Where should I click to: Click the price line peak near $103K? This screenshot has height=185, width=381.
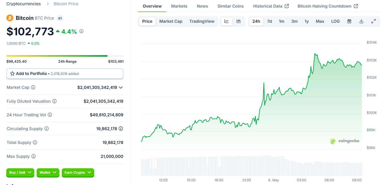315,54
